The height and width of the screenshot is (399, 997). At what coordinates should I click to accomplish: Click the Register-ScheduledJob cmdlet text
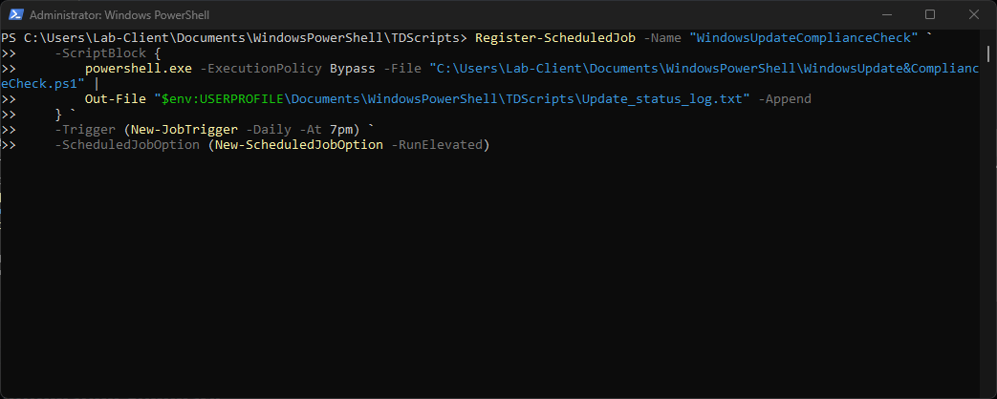coord(555,37)
